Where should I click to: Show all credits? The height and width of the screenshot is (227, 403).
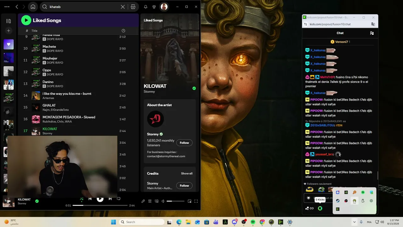187,173
